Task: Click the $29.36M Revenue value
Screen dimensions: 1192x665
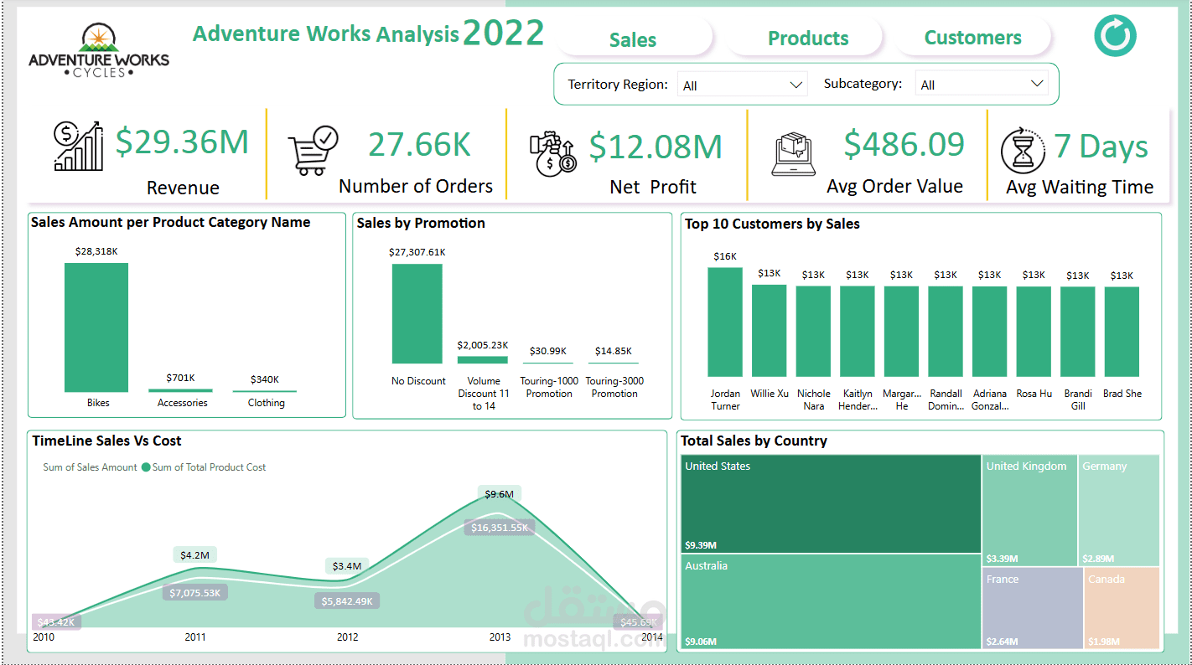Action: (182, 142)
